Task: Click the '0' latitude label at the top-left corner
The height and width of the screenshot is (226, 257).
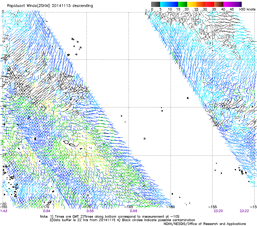Action: pos(3,11)
